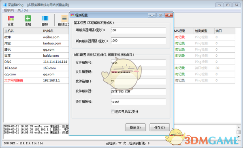The image size is (243, 148).
Task: Click the 收件箱帐号 field showing test2
Action: (139, 102)
